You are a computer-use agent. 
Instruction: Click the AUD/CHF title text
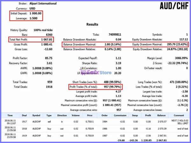174,6
